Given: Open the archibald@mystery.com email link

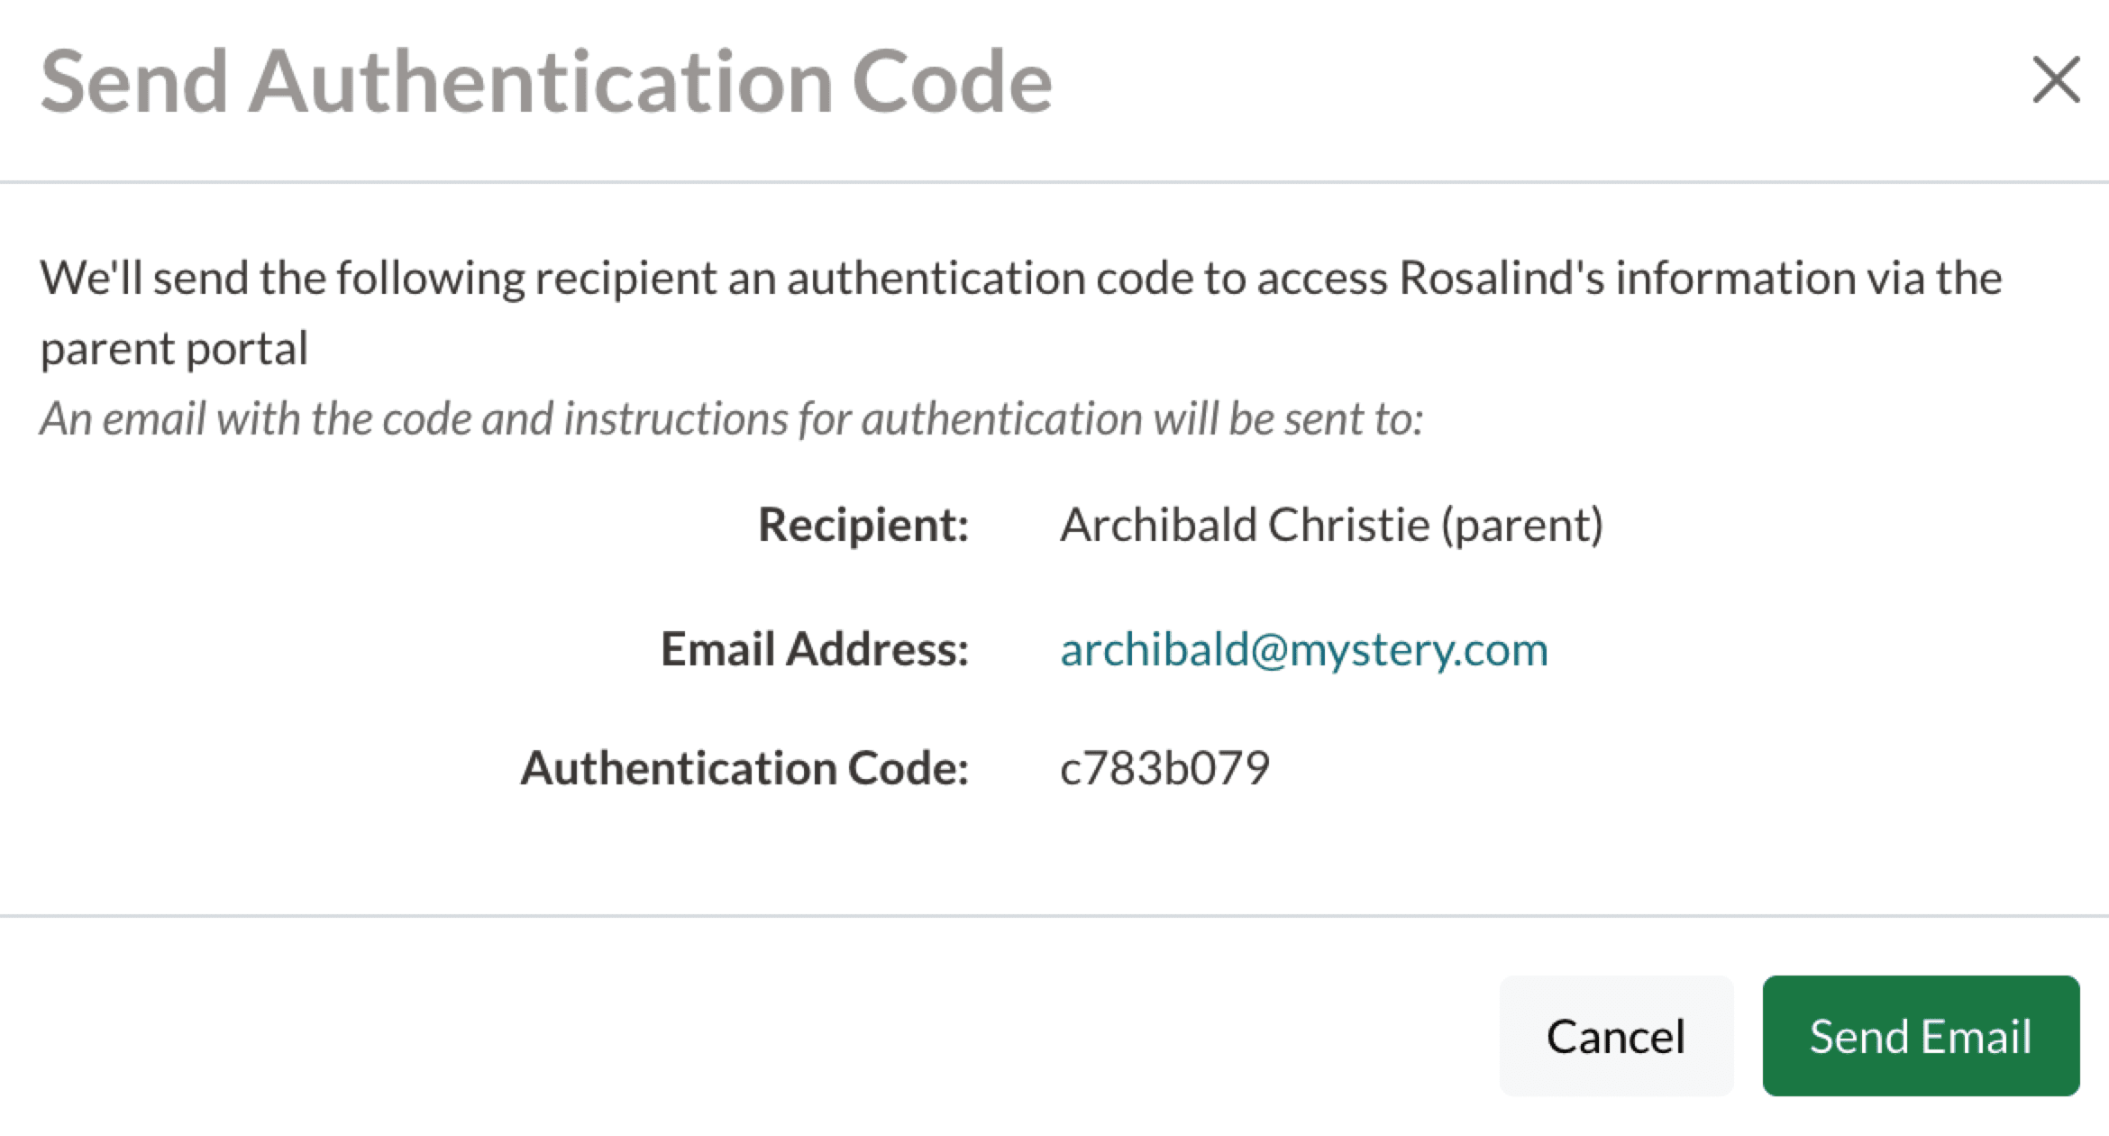Looking at the screenshot, I should (1303, 649).
